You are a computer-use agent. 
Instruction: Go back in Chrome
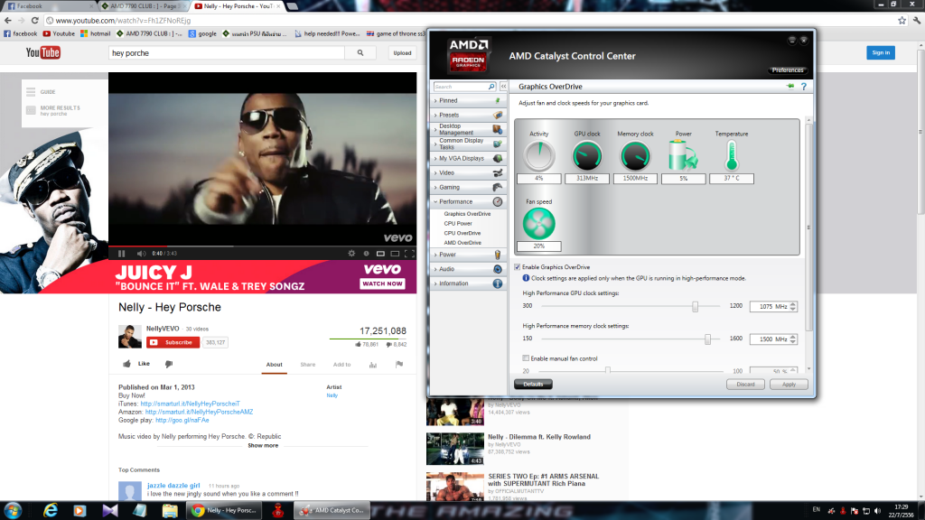(x=7, y=21)
